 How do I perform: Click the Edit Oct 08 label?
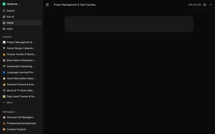point(195,5)
